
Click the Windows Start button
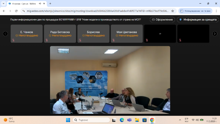click(x=68, y=120)
